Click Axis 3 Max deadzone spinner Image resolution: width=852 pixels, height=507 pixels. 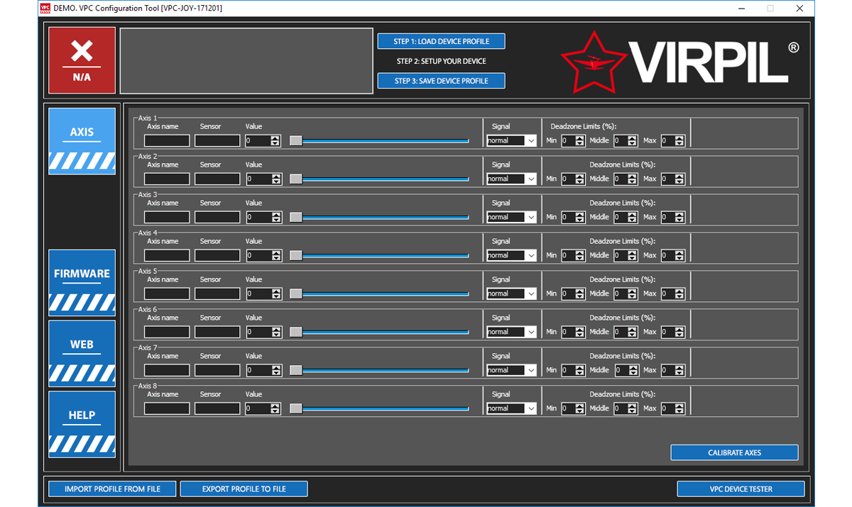click(x=672, y=217)
